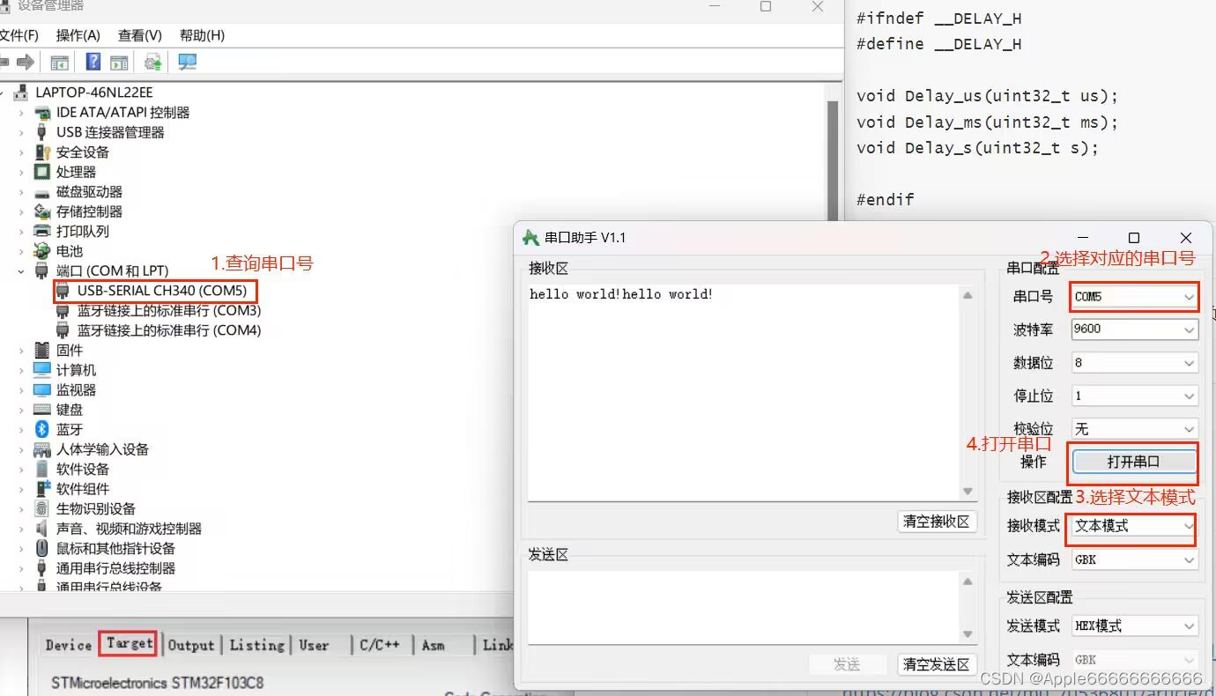Click the scan for hardware changes monitor icon

187,62
